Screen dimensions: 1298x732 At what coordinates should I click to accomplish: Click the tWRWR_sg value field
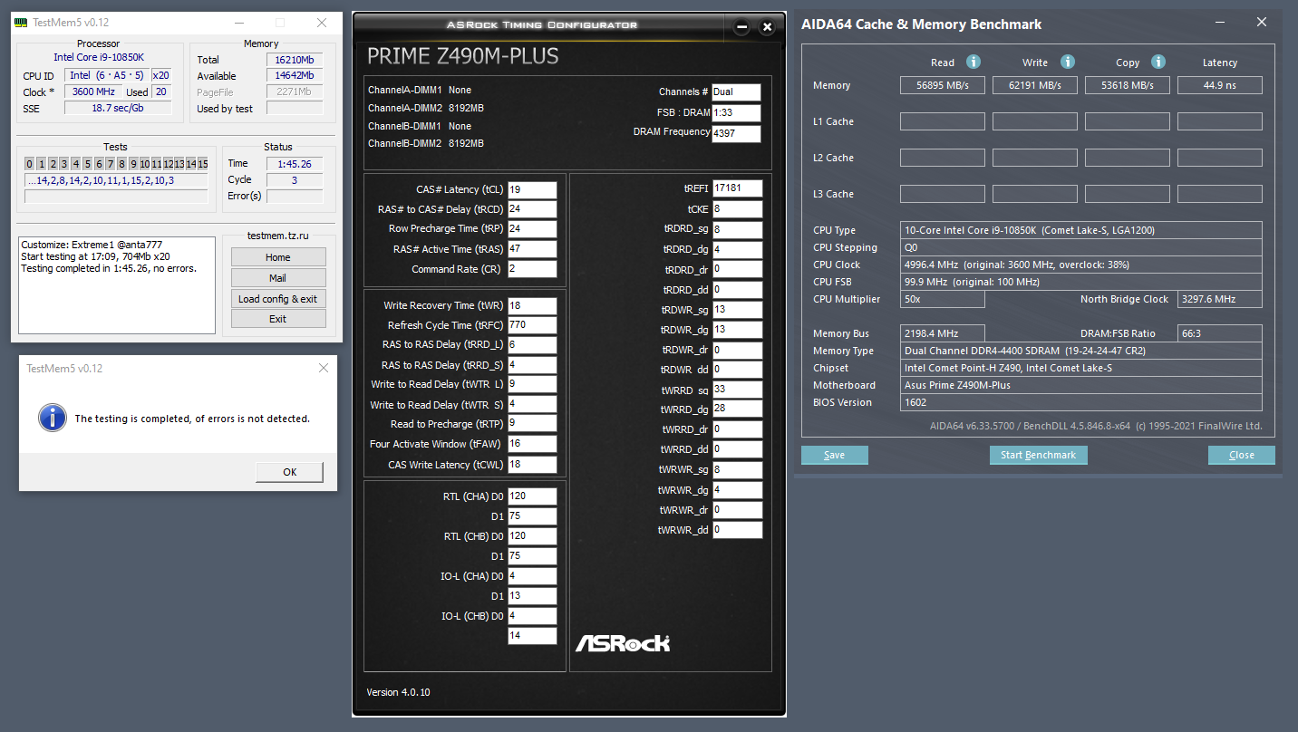(x=738, y=469)
